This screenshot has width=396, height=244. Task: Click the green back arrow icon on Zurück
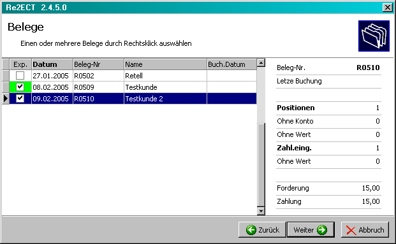[x=251, y=230]
